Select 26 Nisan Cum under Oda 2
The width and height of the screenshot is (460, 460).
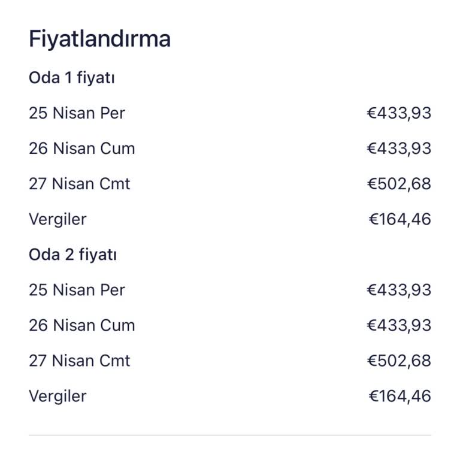click(x=81, y=325)
